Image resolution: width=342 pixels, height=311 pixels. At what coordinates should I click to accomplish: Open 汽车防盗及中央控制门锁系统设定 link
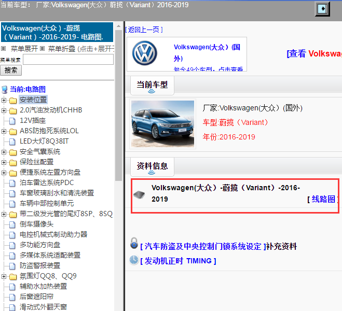(203, 247)
